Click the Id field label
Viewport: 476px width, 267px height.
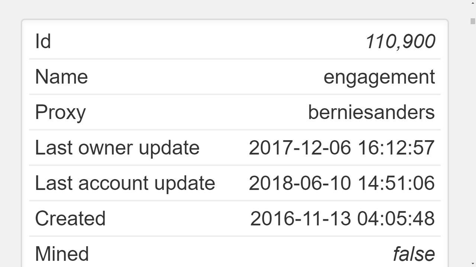[x=43, y=41]
